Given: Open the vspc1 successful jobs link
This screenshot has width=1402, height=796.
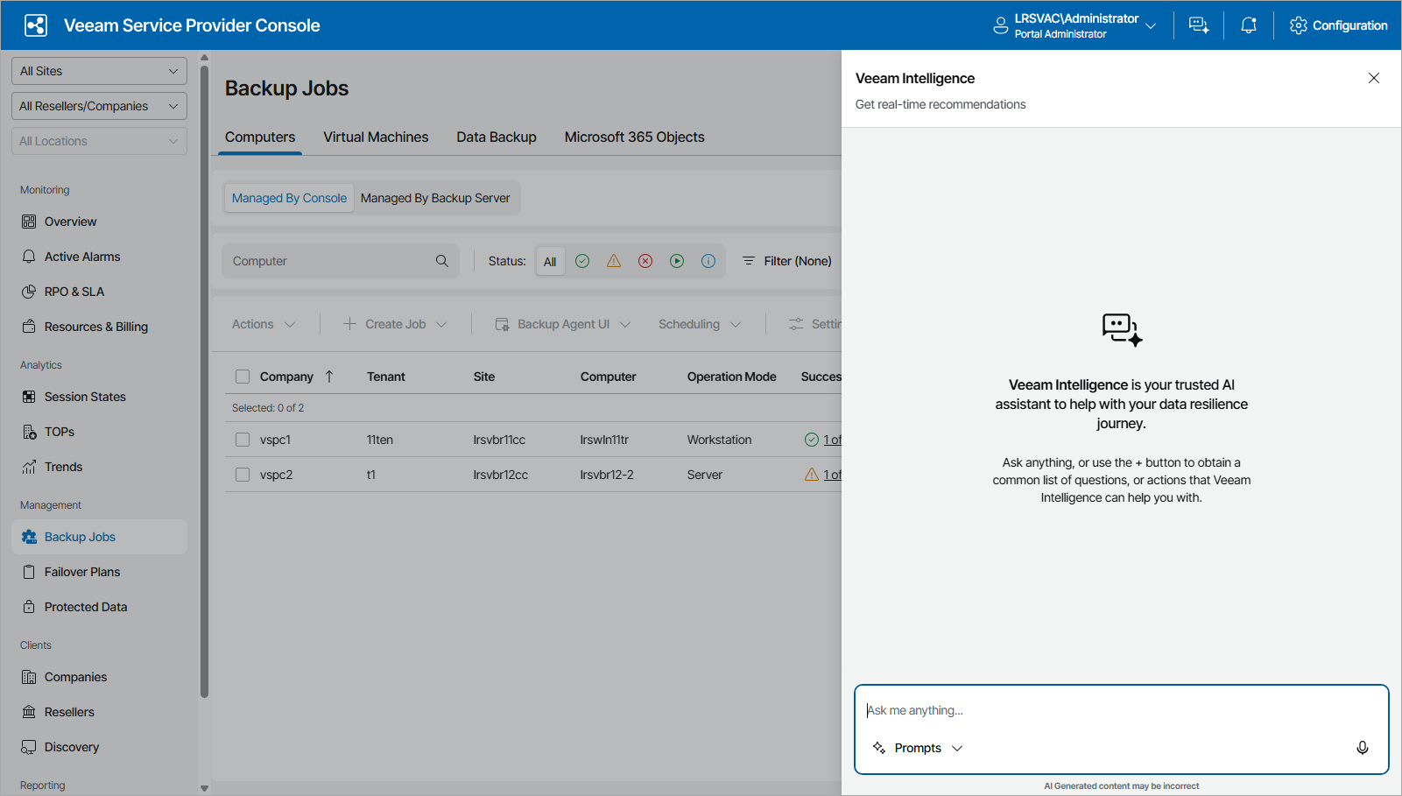Looking at the screenshot, I should tap(832, 440).
